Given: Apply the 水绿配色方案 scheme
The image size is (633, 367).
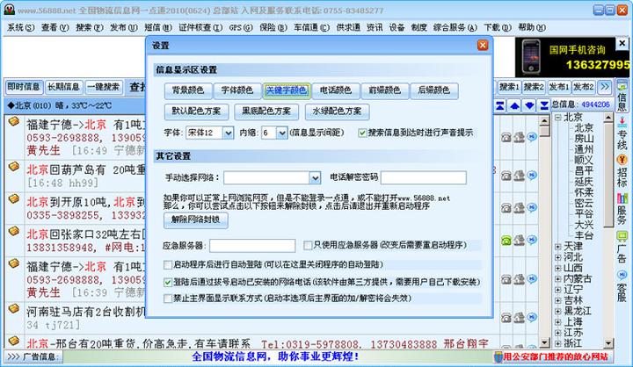Looking at the screenshot, I should click(x=337, y=112).
